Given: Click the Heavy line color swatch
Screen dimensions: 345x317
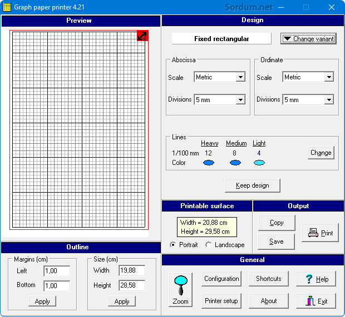Looking at the screenshot, I should [209, 163].
